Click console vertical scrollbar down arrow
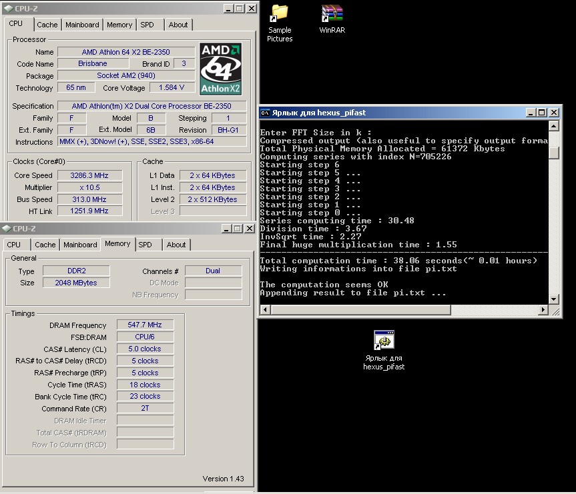This screenshot has width=576, height=494. click(553, 299)
